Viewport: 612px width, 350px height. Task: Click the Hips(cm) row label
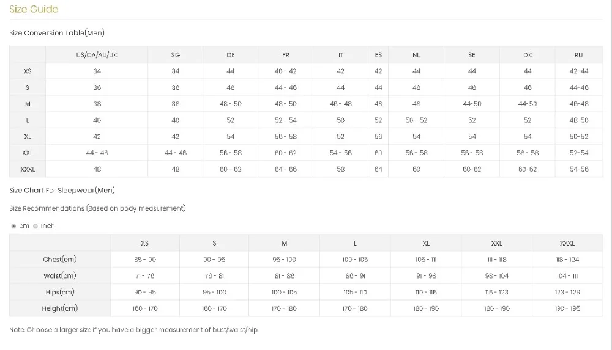(x=60, y=293)
